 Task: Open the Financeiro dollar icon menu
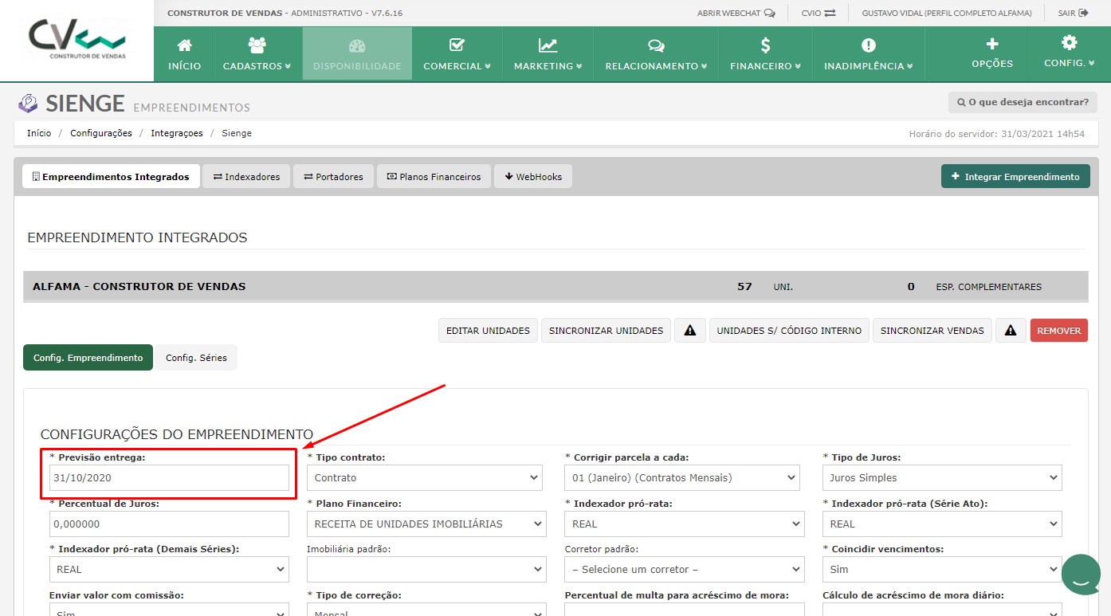(765, 53)
